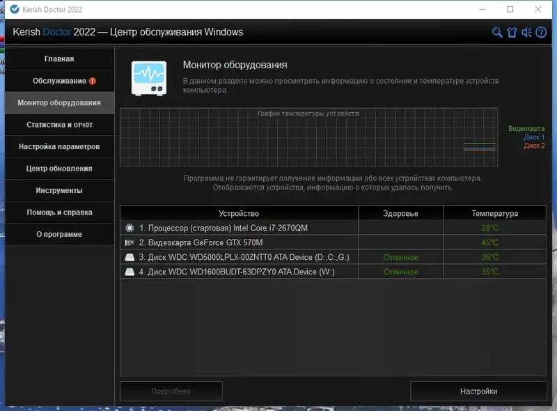Open the help question-mark icon
Screen dimensions: 557x411
[x=541, y=32]
